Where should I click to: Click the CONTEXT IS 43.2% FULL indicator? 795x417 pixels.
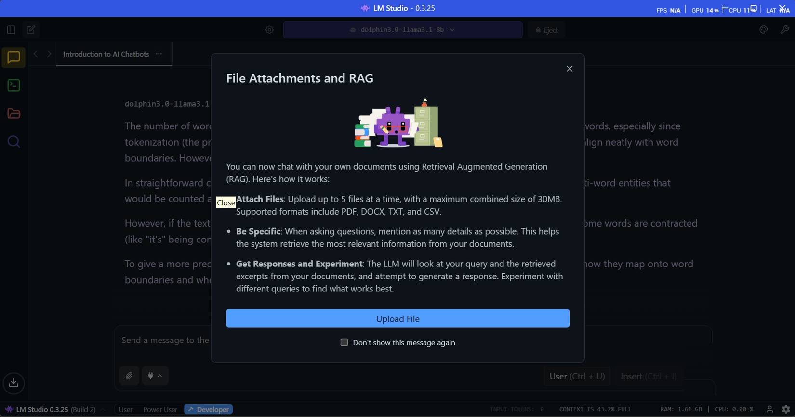click(595, 409)
